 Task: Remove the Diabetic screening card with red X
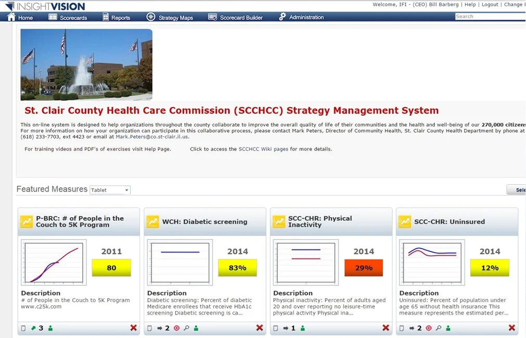[260, 328]
